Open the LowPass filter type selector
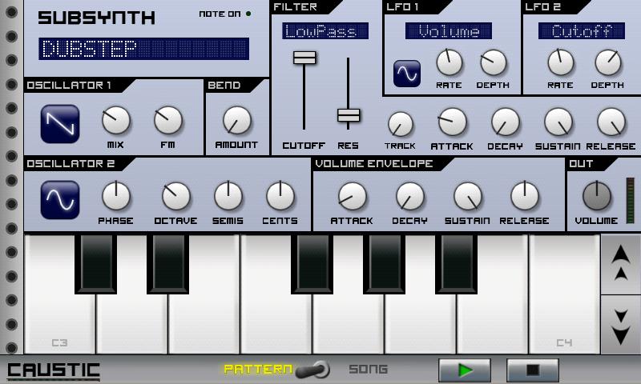This screenshot has height=384, width=641. point(325,31)
